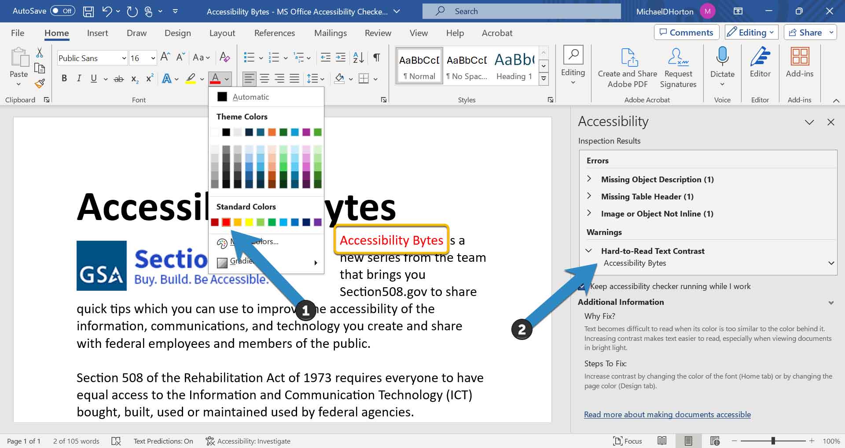The width and height of the screenshot is (845, 448).
Task: Open the Change Case Aa dropdown
Action: [201, 58]
